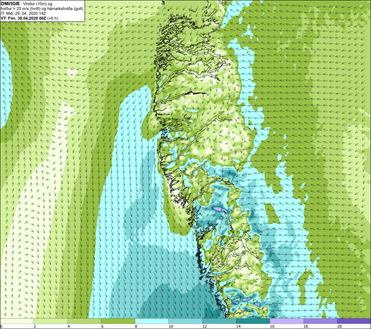Click the 'DMI/IGB' title text
371x329 pixels.
(x=10, y=4)
